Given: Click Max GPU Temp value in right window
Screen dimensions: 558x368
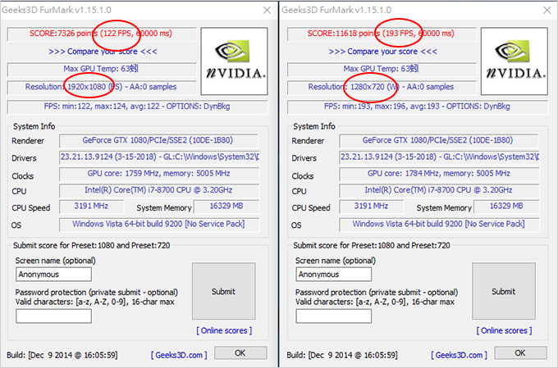Looking at the screenshot, I should [x=381, y=69].
